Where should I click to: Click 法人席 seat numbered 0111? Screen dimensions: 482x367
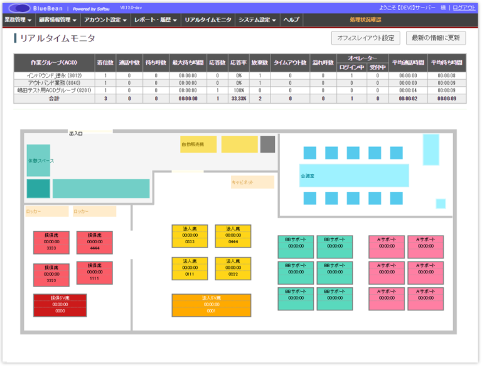point(190,268)
